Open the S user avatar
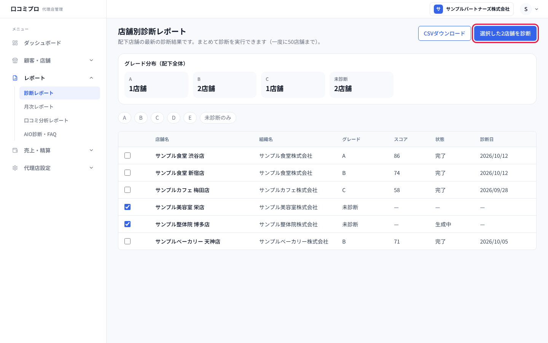548x343 pixels. tap(526, 9)
